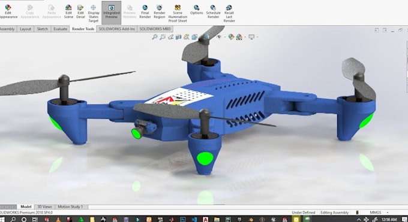Viewport: 408px width, 222px height.
Task: Click Previous View icon
Action: coord(170,37)
